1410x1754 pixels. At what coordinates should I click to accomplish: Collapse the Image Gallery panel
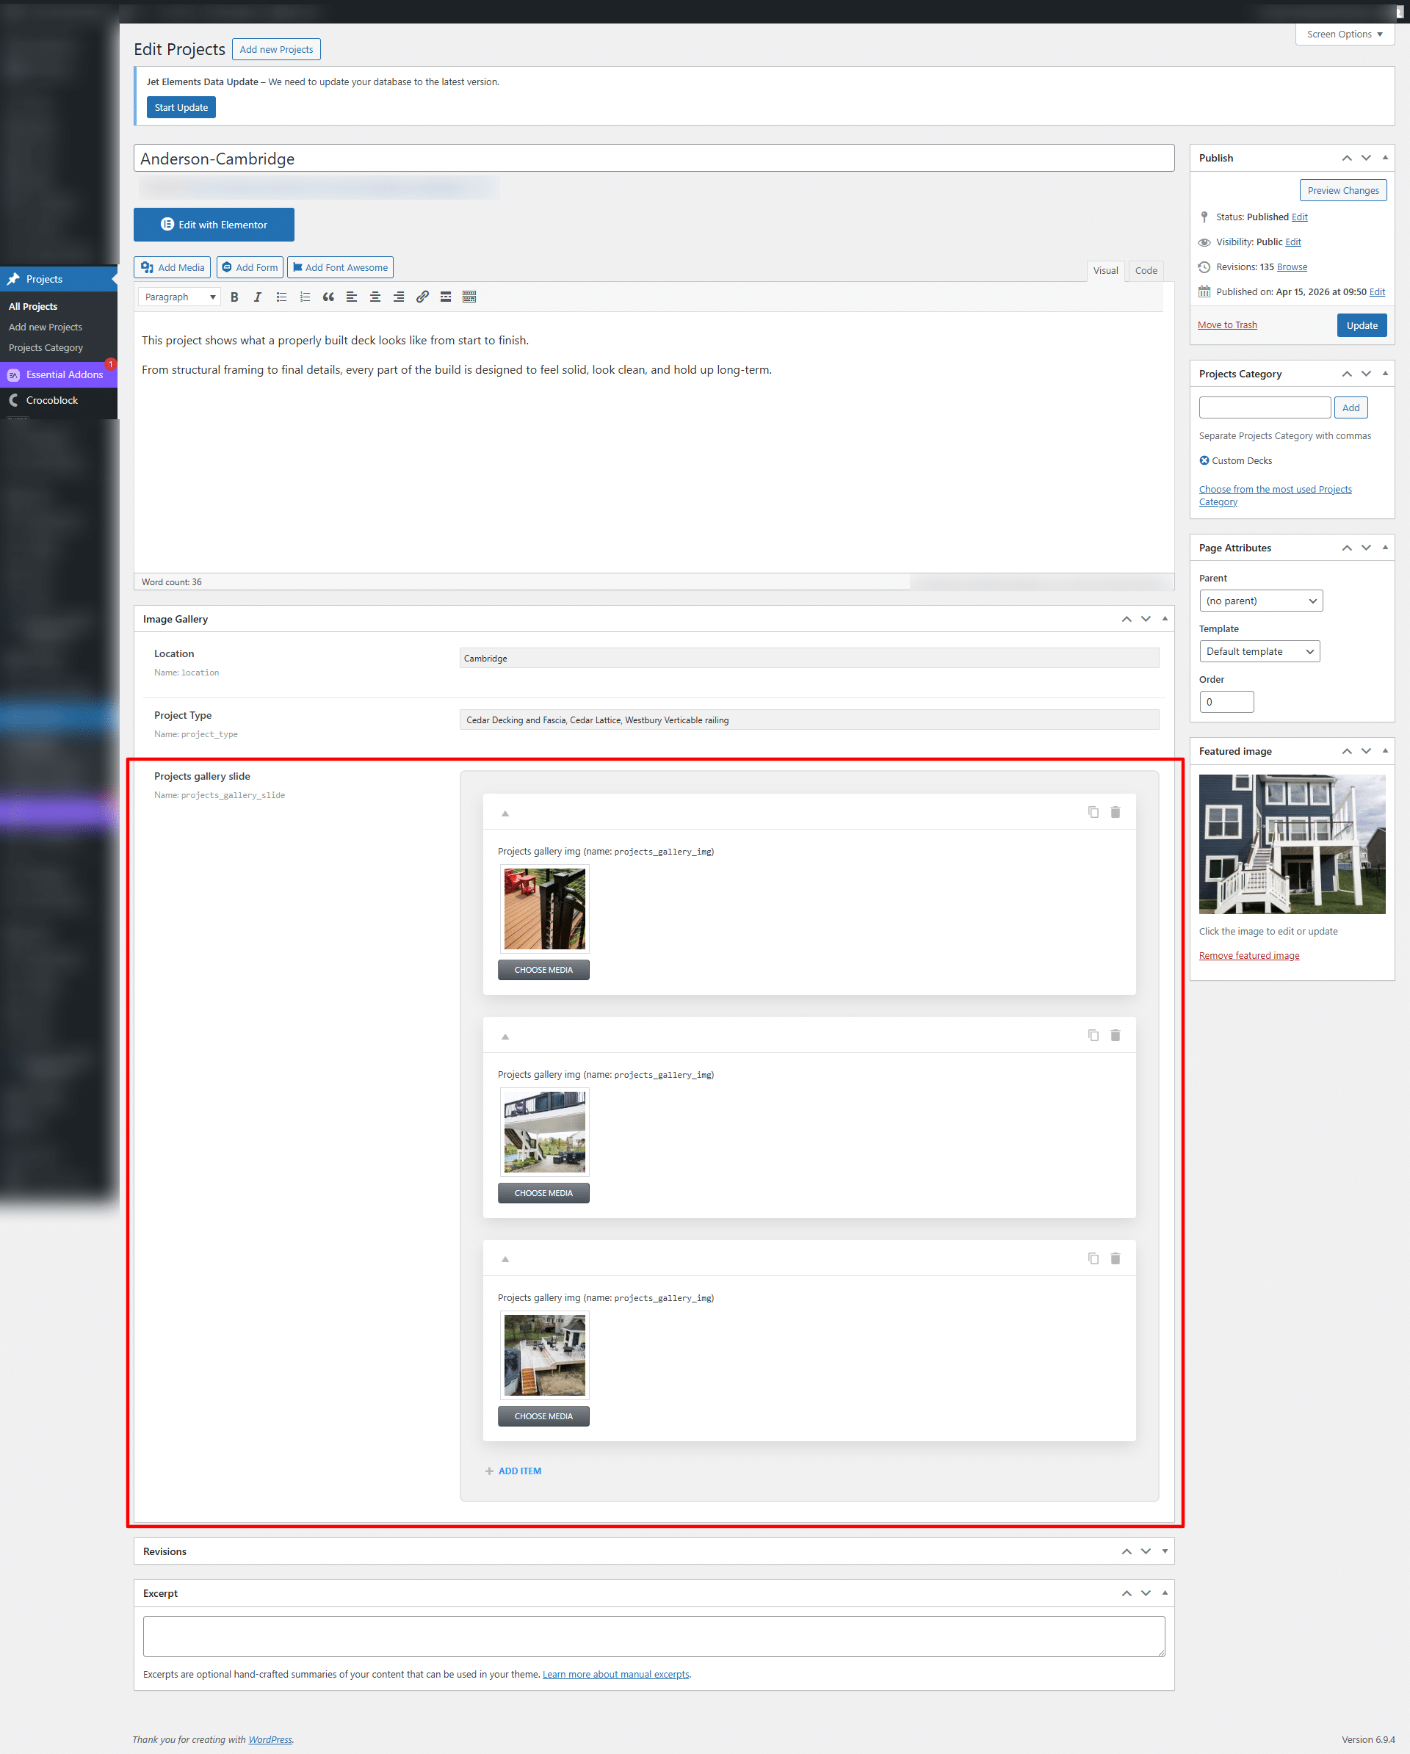point(1165,618)
